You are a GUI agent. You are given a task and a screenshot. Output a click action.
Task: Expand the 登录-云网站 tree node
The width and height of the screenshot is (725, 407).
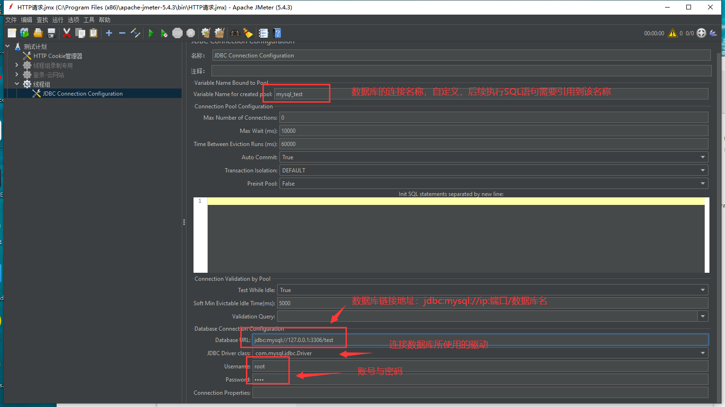click(x=17, y=74)
